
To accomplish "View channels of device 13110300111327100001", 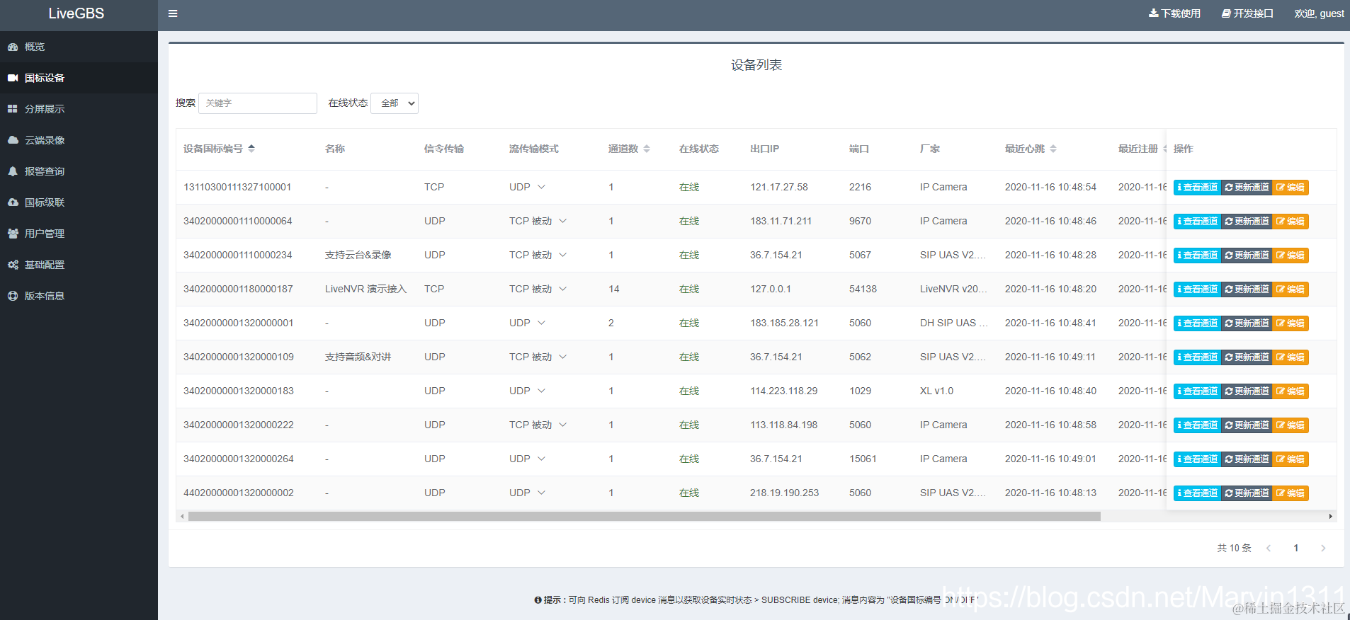I will coord(1197,188).
